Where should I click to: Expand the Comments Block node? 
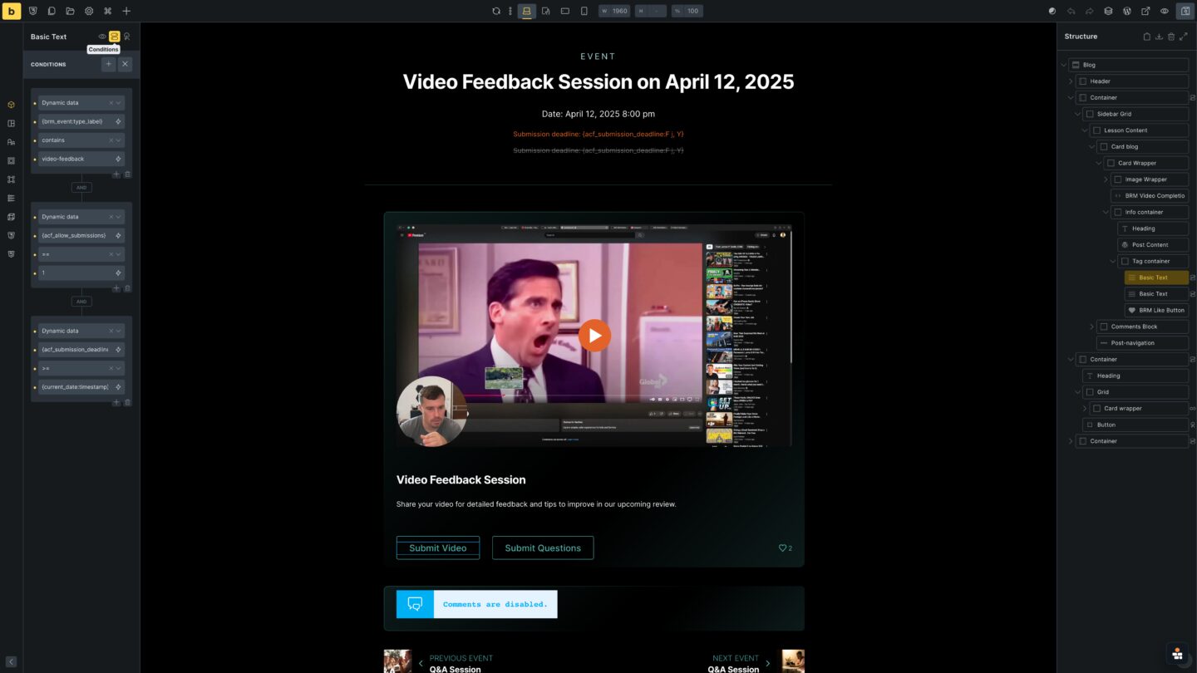point(1092,327)
